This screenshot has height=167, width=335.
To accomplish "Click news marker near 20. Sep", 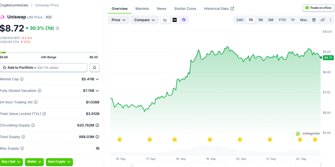I will coord(240,140).
